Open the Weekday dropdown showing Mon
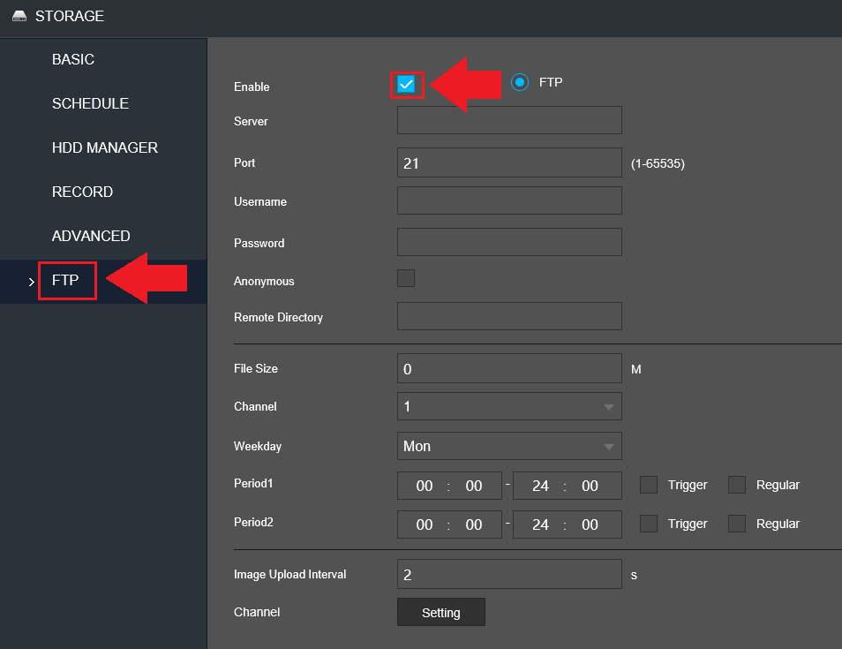The height and width of the screenshot is (649, 842). point(509,446)
